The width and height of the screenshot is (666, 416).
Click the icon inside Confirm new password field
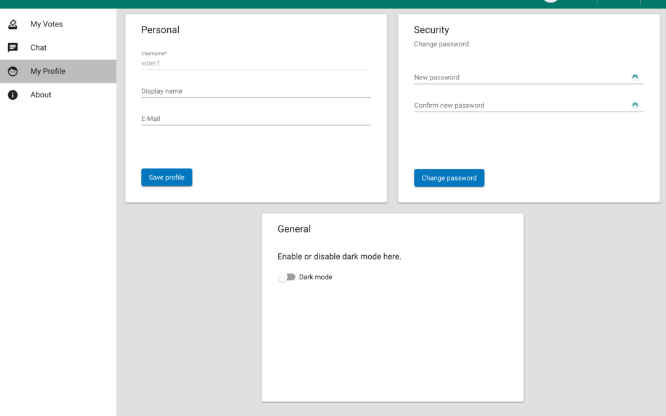pos(635,105)
